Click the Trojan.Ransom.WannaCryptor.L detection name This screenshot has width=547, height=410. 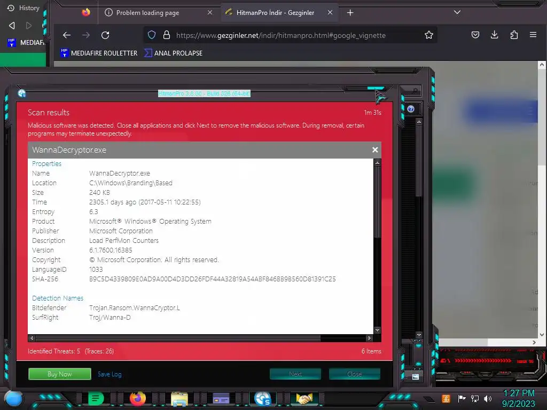(x=135, y=308)
